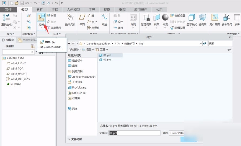The width and height of the screenshot is (241, 146).
Task: Select 02.prt in the file list
Action: [105, 60]
